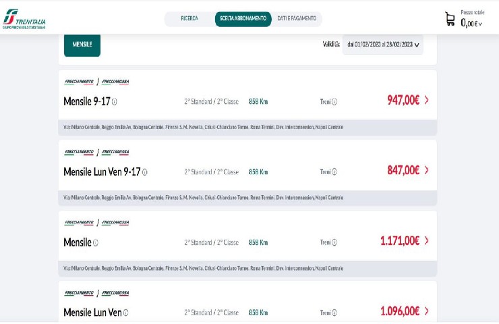Screen dimensions: 499x324
Task: Choose the 1.096,00€ Mensile Lun Ven price
Action: click(x=400, y=311)
